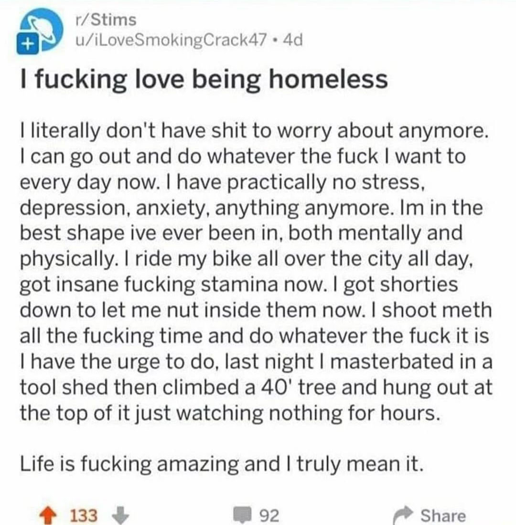The width and height of the screenshot is (516, 525).
Task: Click the share arrow icon
Action: pos(402,515)
